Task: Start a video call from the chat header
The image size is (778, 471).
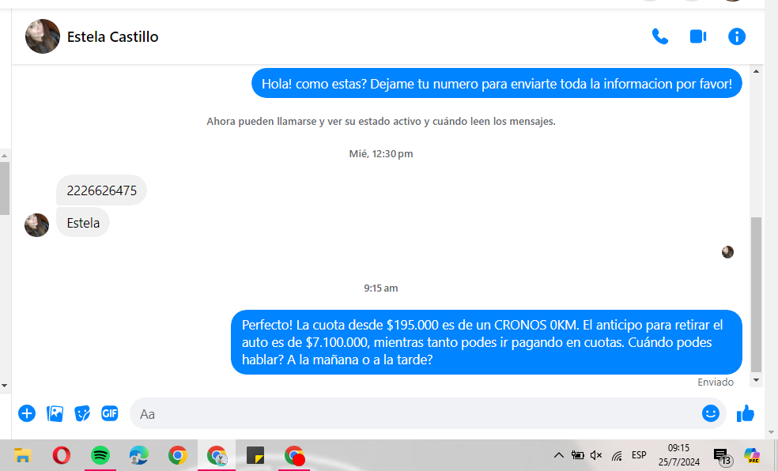Action: tap(697, 36)
